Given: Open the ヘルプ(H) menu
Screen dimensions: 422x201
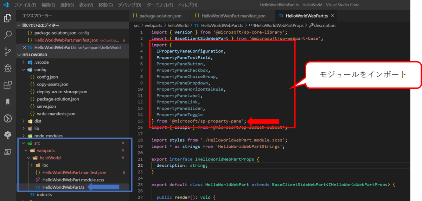Looking at the screenshot, I should point(187,5).
